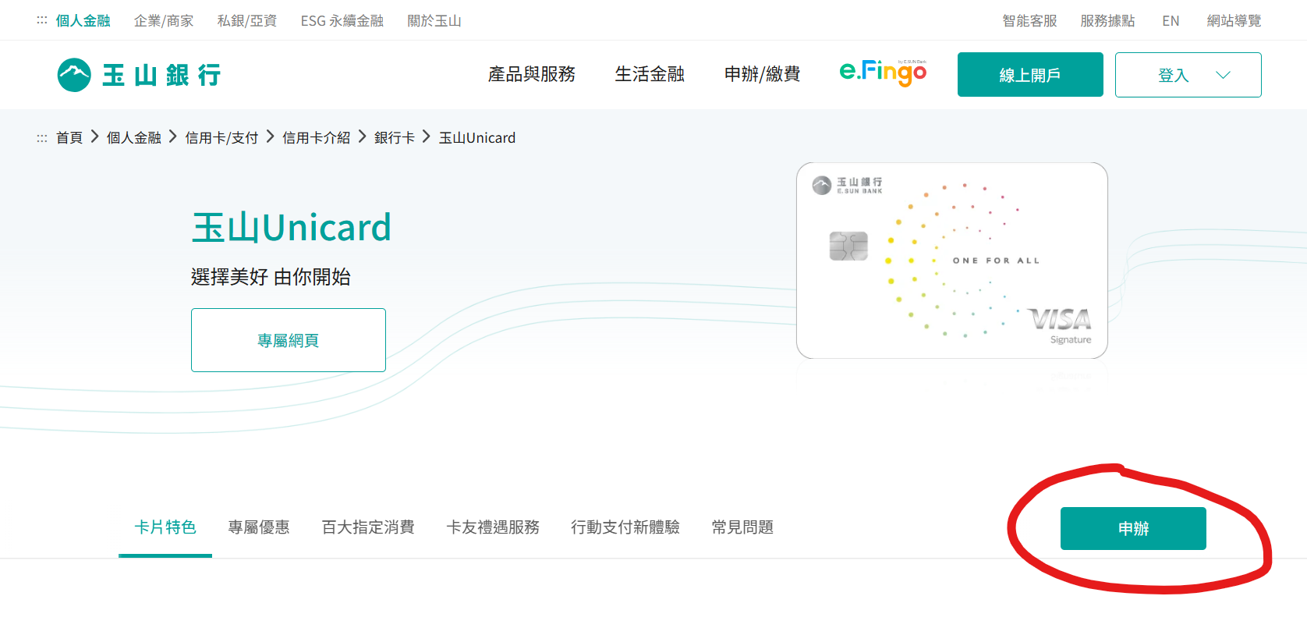This screenshot has width=1307, height=628.
Task: Open the 申辦/繳費 menu
Action: click(762, 74)
